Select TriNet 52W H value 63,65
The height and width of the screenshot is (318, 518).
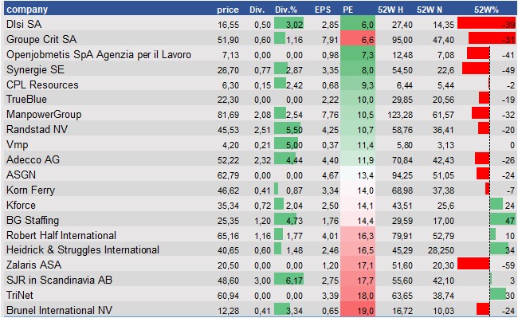click(x=402, y=296)
